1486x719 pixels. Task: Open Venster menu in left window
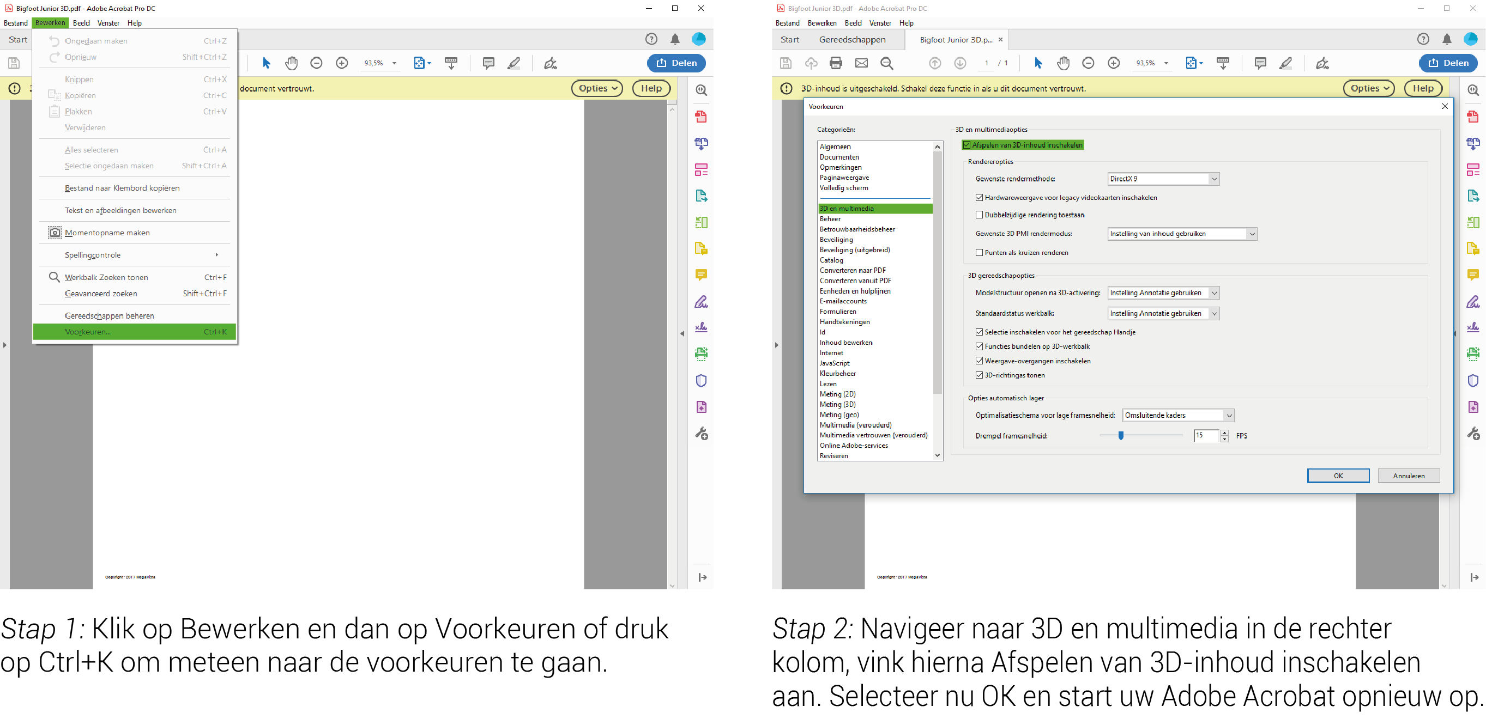tap(108, 23)
